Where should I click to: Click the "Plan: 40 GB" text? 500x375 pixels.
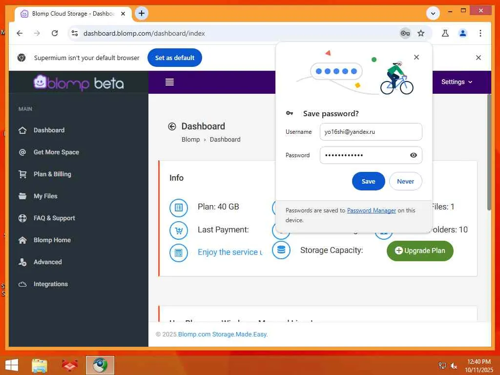(x=218, y=207)
